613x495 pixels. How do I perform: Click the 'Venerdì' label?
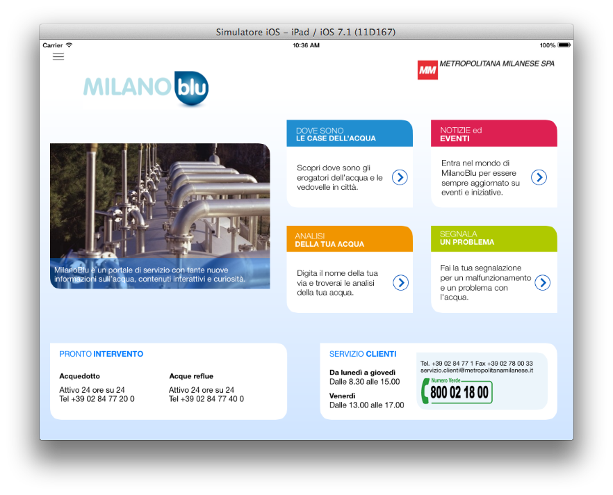[342, 396]
